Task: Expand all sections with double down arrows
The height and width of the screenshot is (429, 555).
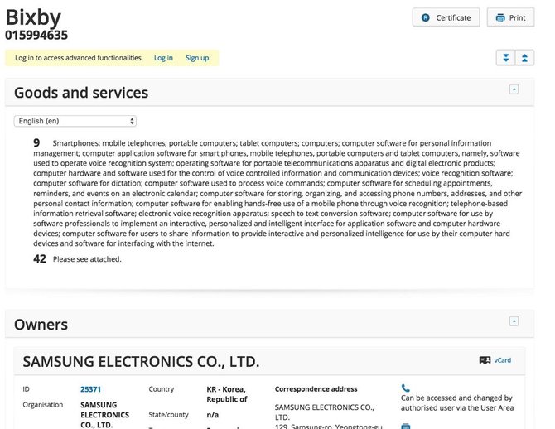Action: coord(506,58)
